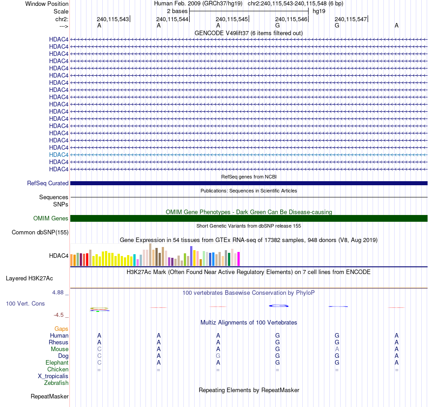Screen dimensions: 428x407
Task: Click the dark green OMIM Genes bar
Action: click(x=249, y=218)
